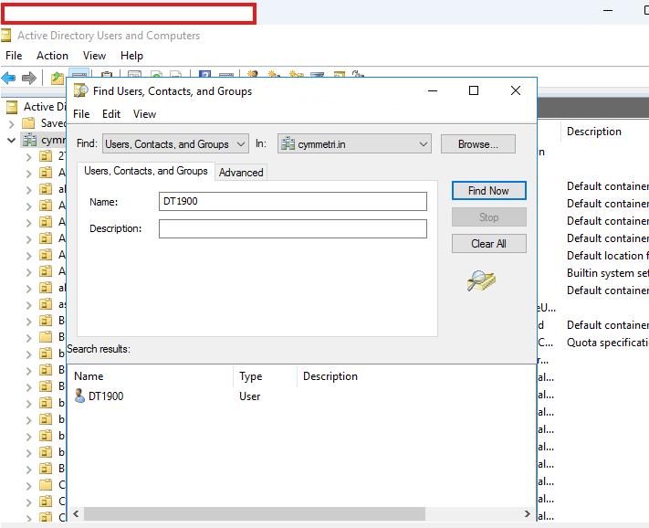The image size is (649, 528).
Task: Select the Saved Queries folder icon
Action: point(28,123)
